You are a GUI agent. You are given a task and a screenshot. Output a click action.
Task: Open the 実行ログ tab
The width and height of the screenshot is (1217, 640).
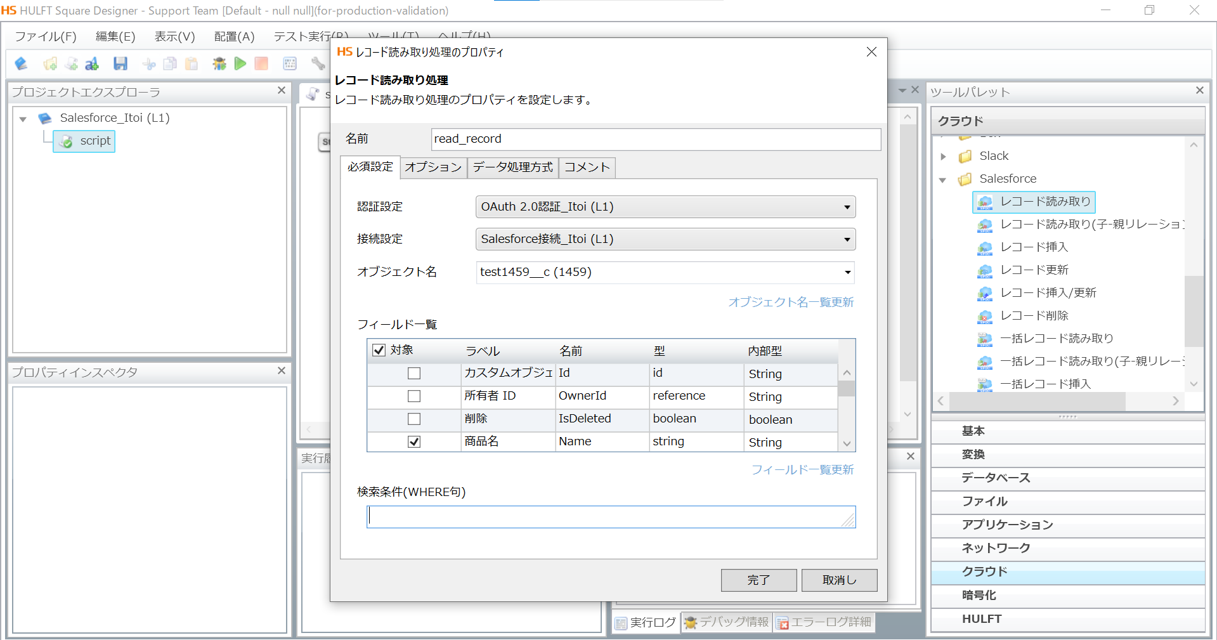tap(646, 622)
